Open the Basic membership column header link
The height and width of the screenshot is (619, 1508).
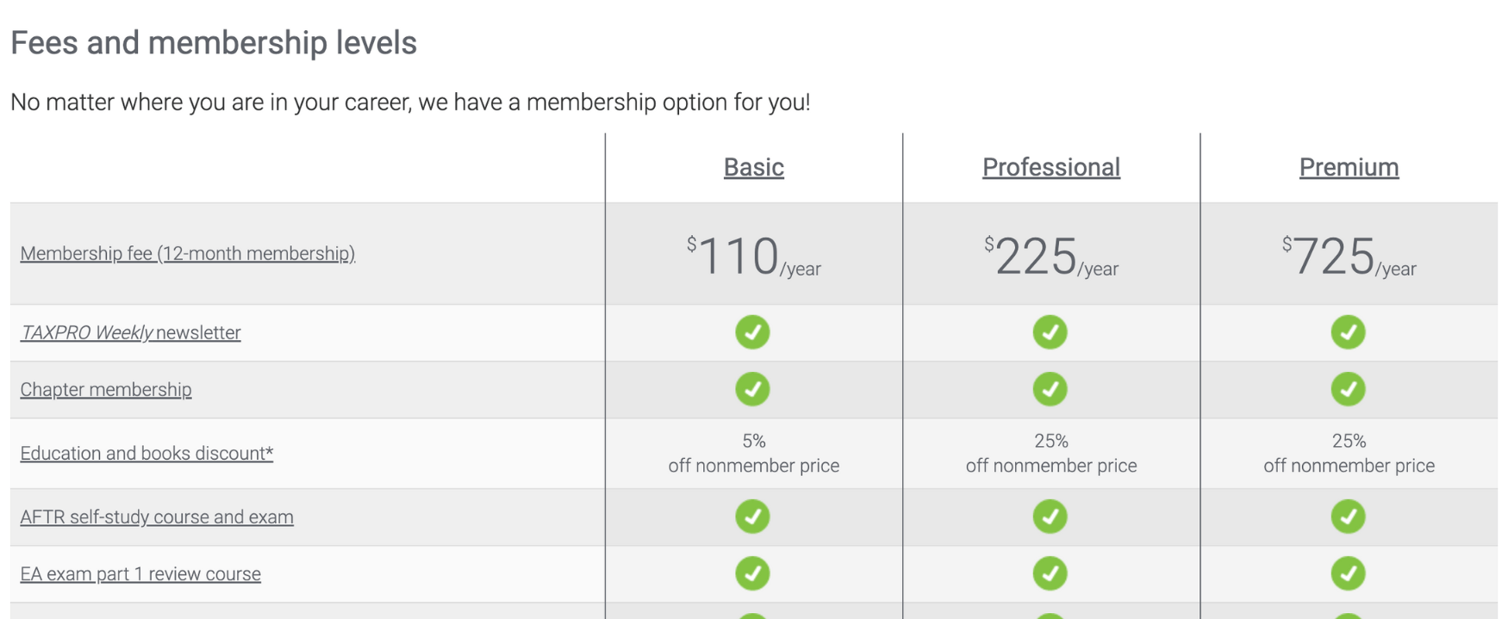[752, 166]
